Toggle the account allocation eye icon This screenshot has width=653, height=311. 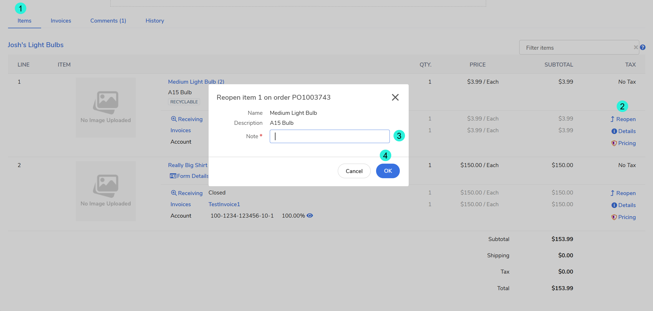[x=310, y=216]
